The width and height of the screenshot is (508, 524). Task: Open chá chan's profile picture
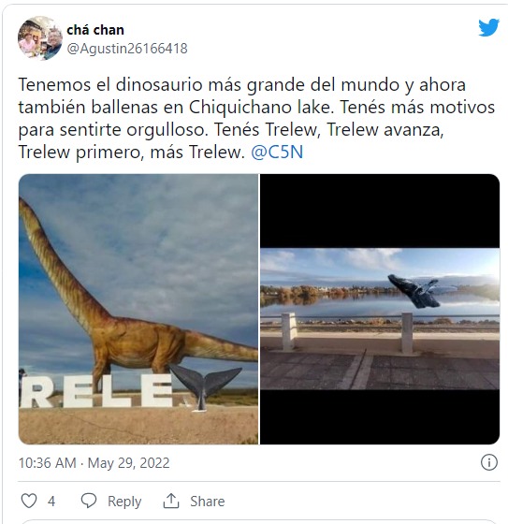point(40,38)
